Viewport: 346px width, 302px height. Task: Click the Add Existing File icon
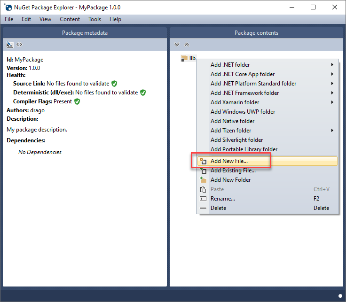203,170
